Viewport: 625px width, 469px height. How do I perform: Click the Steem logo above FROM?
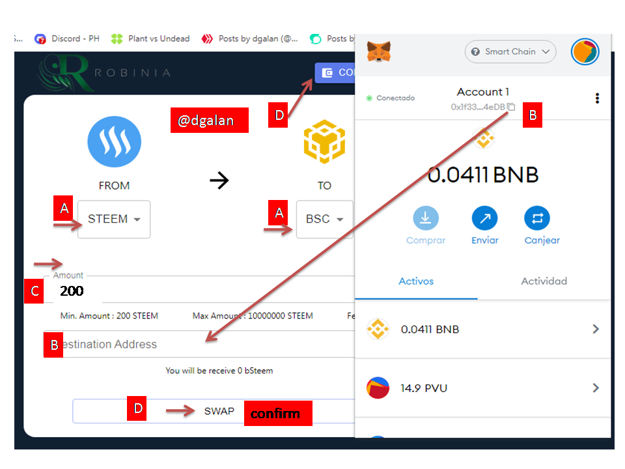[x=115, y=141]
